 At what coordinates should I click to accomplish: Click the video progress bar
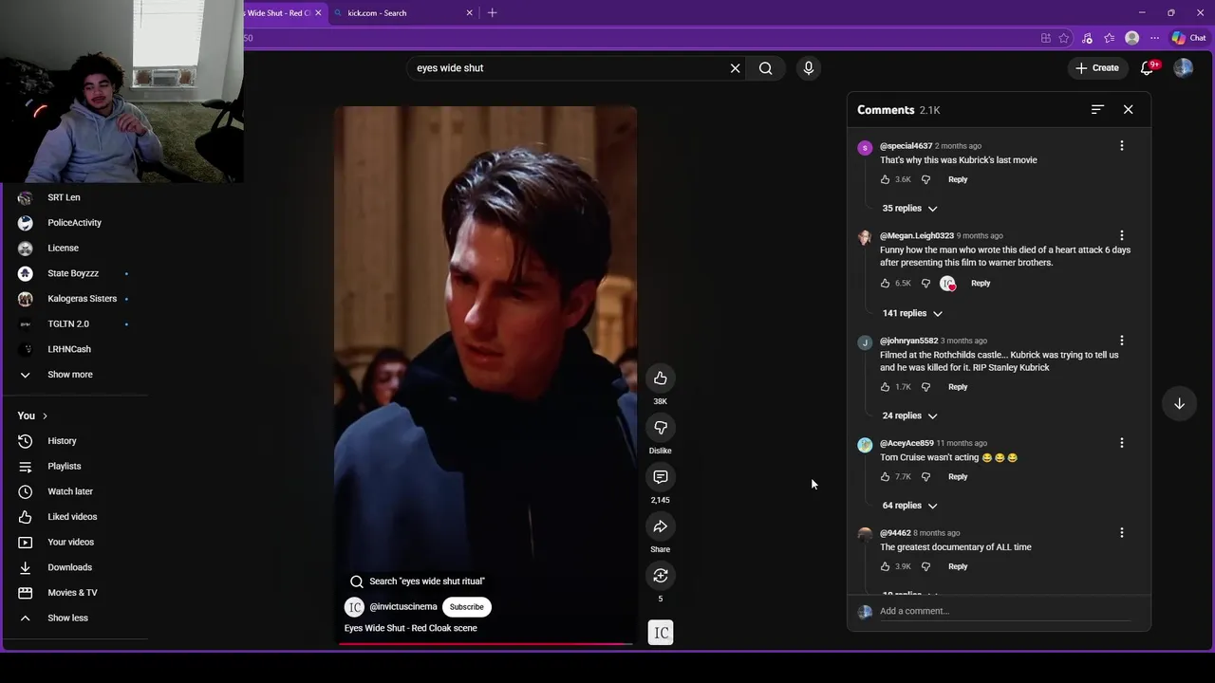(x=485, y=644)
